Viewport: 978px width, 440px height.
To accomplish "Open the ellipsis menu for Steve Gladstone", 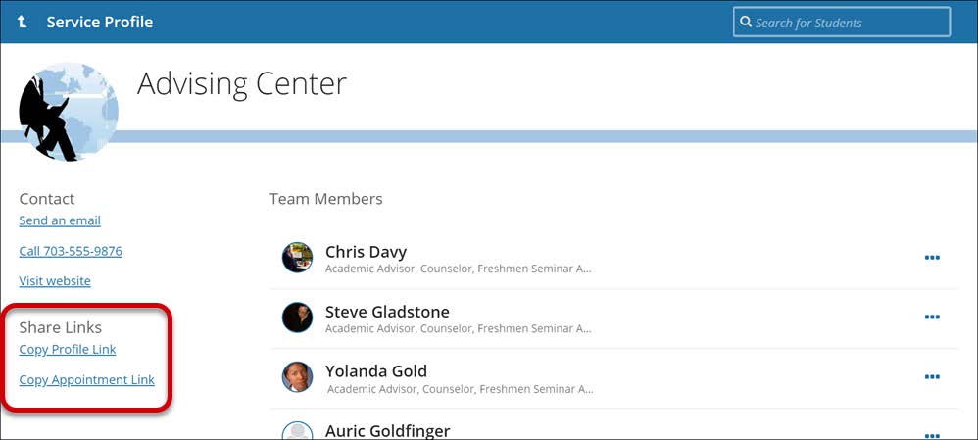I will click(x=932, y=318).
